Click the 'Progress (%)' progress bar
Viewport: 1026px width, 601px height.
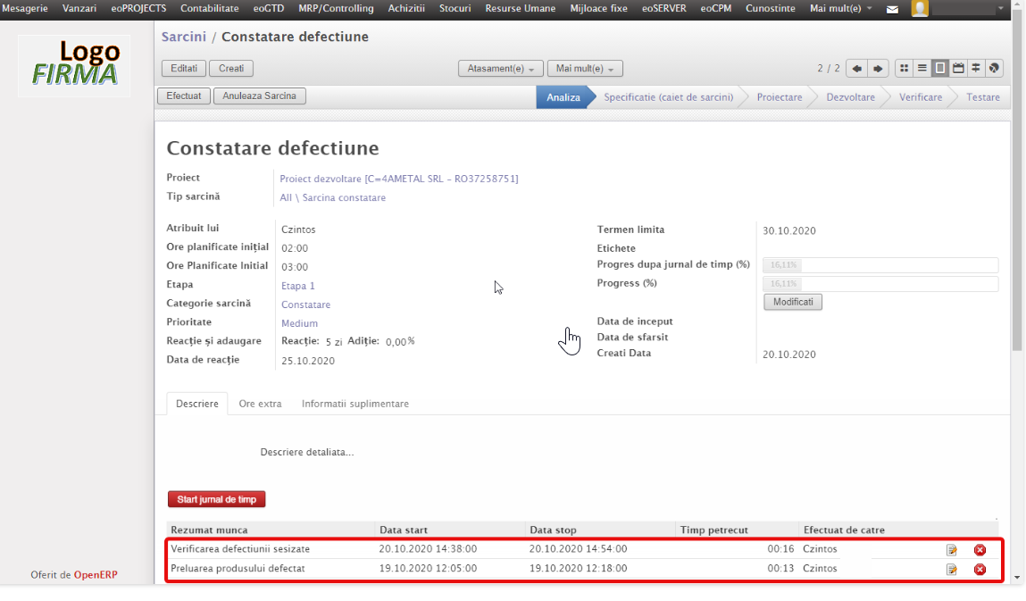pyautogui.click(x=880, y=283)
